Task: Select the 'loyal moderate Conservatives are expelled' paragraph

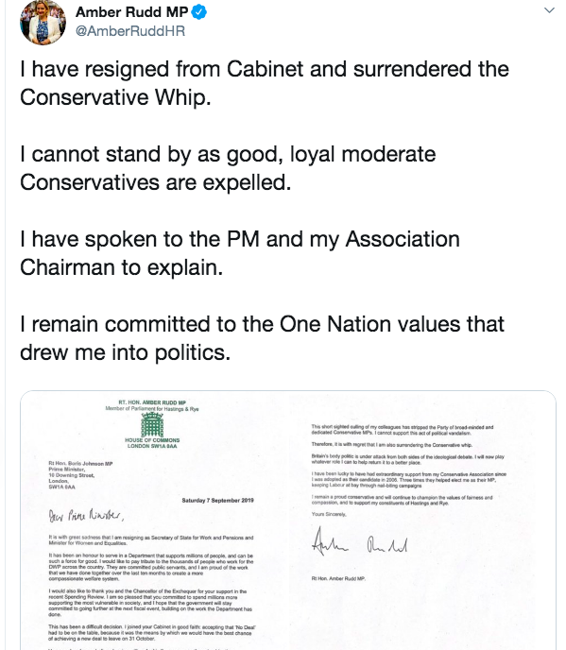Action: point(228,168)
